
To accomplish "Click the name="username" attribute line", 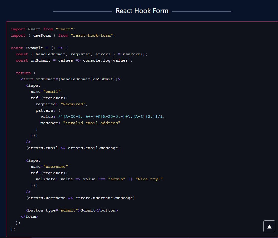I will tap(49, 167).
